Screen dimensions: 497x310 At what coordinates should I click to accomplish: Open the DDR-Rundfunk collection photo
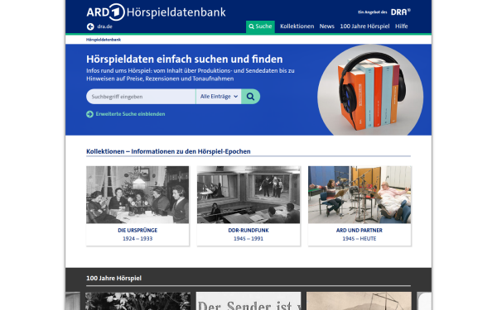click(248, 194)
